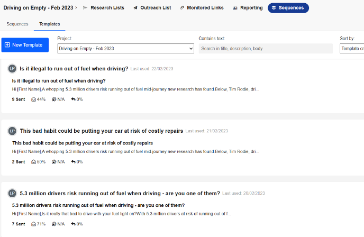Click click-rate icon in 2 Sent row
Screen dimensions: 364x237
click(x=54, y=162)
